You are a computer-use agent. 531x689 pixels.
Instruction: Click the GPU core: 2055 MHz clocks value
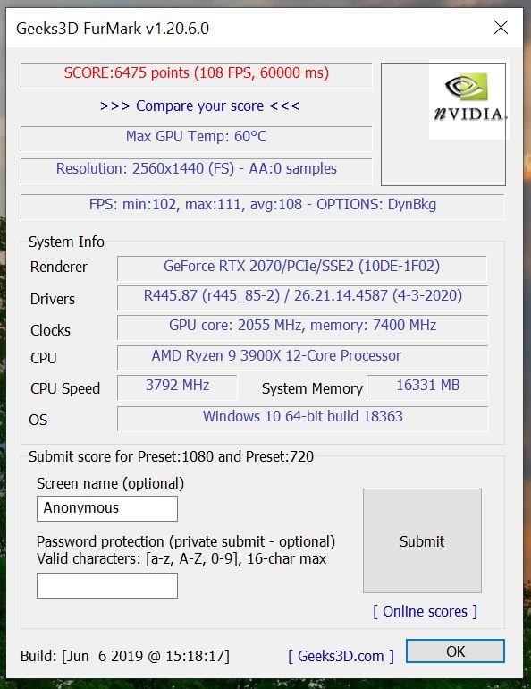tap(303, 327)
